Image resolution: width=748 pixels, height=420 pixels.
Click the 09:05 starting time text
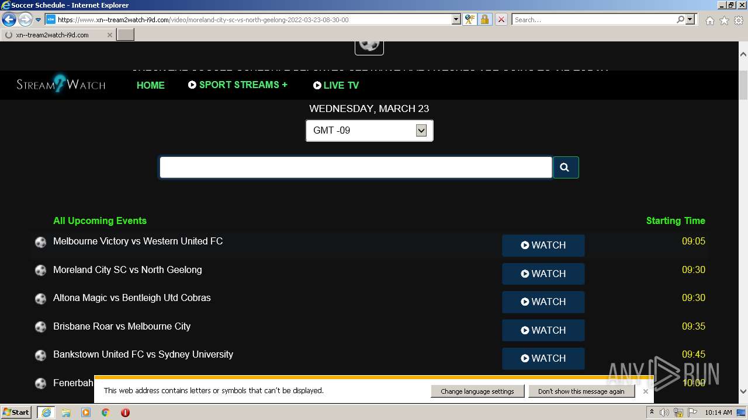693,241
